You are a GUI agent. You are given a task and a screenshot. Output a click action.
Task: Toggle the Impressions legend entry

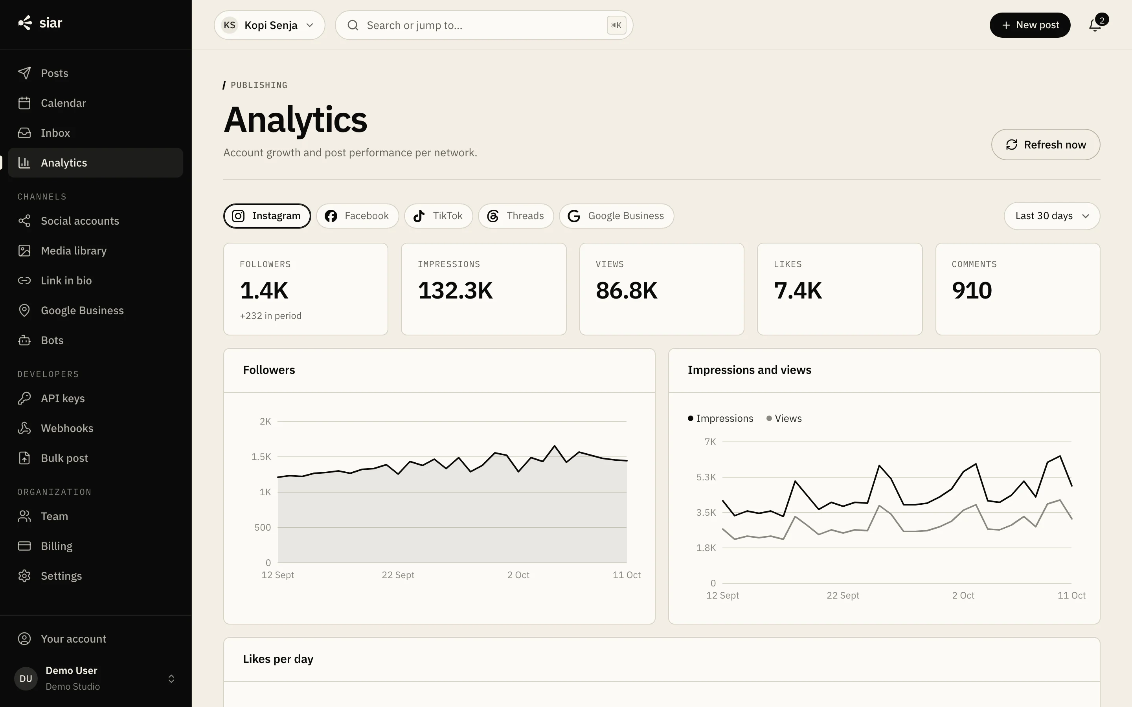click(x=720, y=418)
